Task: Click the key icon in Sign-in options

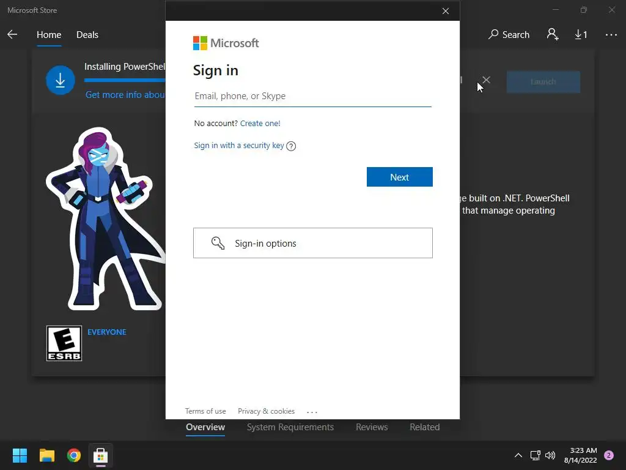Action: click(218, 243)
